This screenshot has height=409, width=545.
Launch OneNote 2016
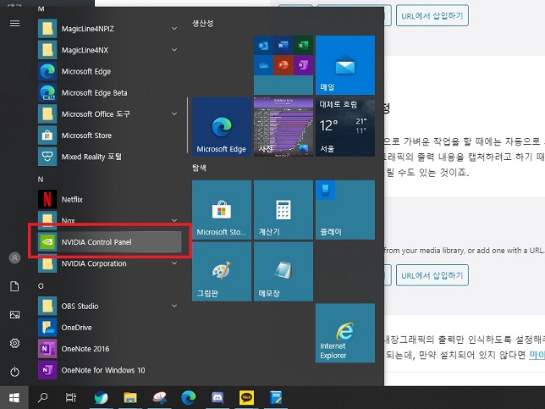pyautogui.click(x=109, y=349)
